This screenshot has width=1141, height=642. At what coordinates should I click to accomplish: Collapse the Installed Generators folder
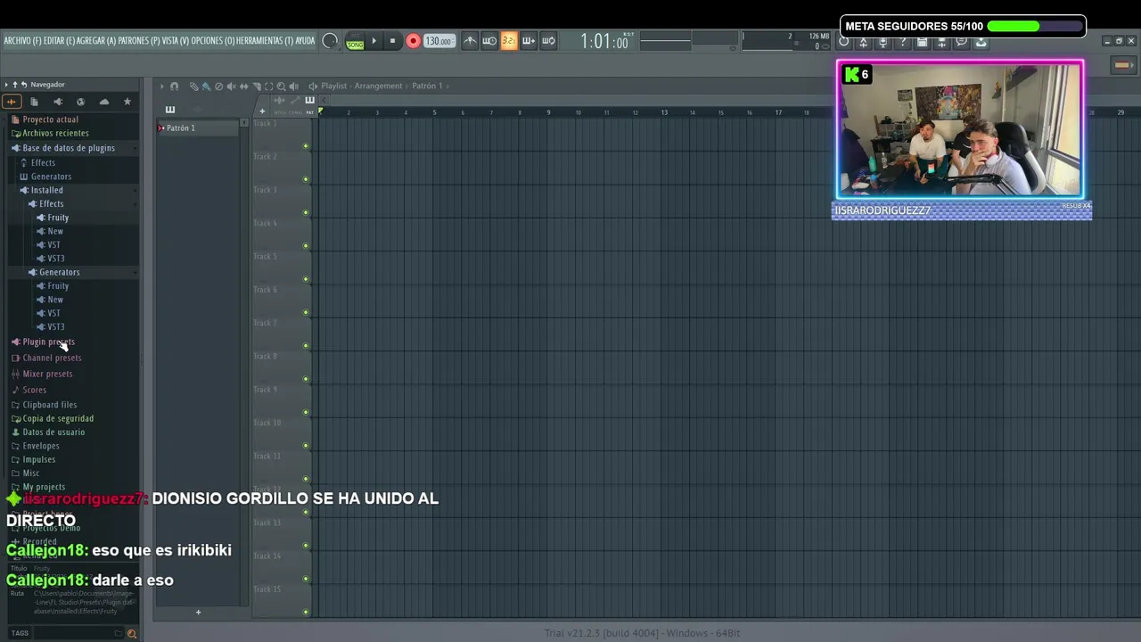coord(59,272)
